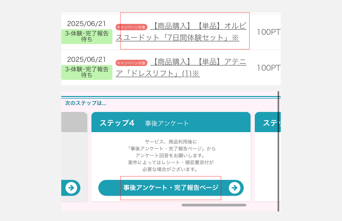Click the 2025/06/21 date on the オルビス row
This screenshot has height=221, width=342.
click(87, 24)
